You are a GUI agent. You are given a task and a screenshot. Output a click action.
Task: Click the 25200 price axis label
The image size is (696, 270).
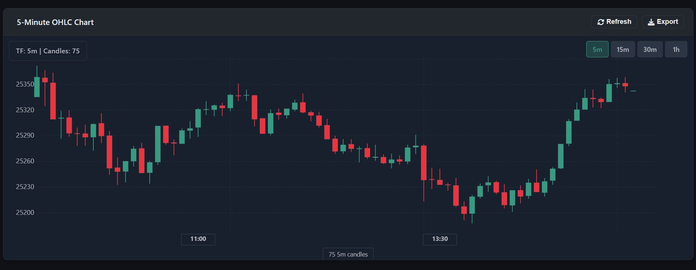click(25, 213)
